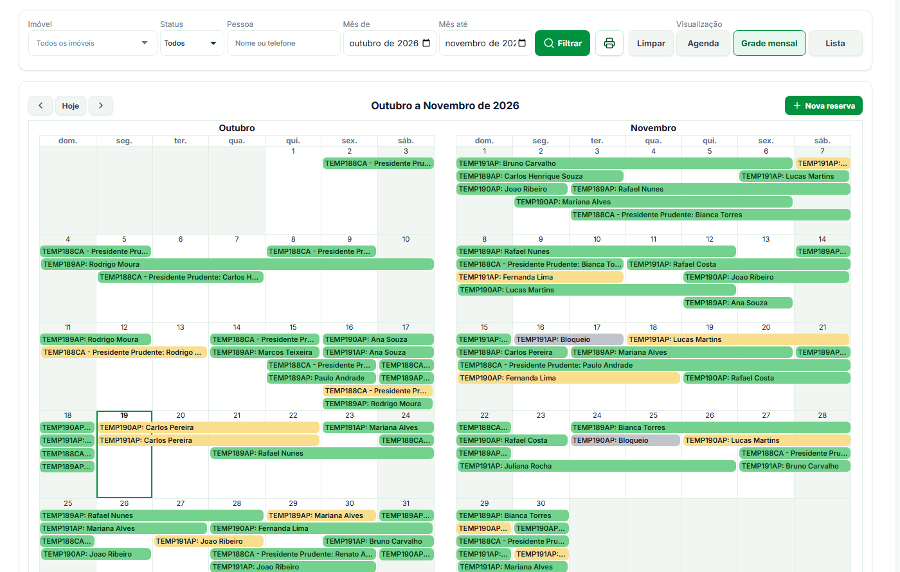Clear filters with Limpar button
Screen dimensions: 900x572
pos(651,43)
